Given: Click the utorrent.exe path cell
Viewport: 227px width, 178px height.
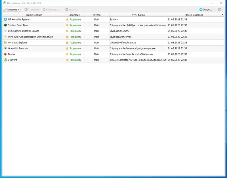Looking at the screenshot, I should coord(138,60).
